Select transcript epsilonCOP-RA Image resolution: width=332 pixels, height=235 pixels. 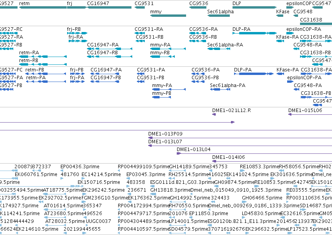290,33
